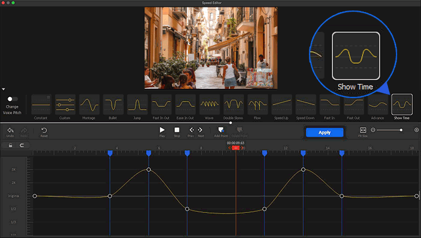Toggle the magnet snap icon
This screenshot has width=421, height=238.
click(x=22, y=145)
